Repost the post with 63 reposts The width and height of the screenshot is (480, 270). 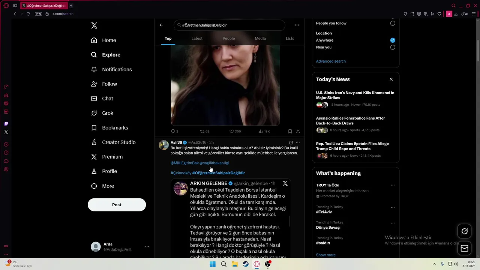tap(205, 131)
